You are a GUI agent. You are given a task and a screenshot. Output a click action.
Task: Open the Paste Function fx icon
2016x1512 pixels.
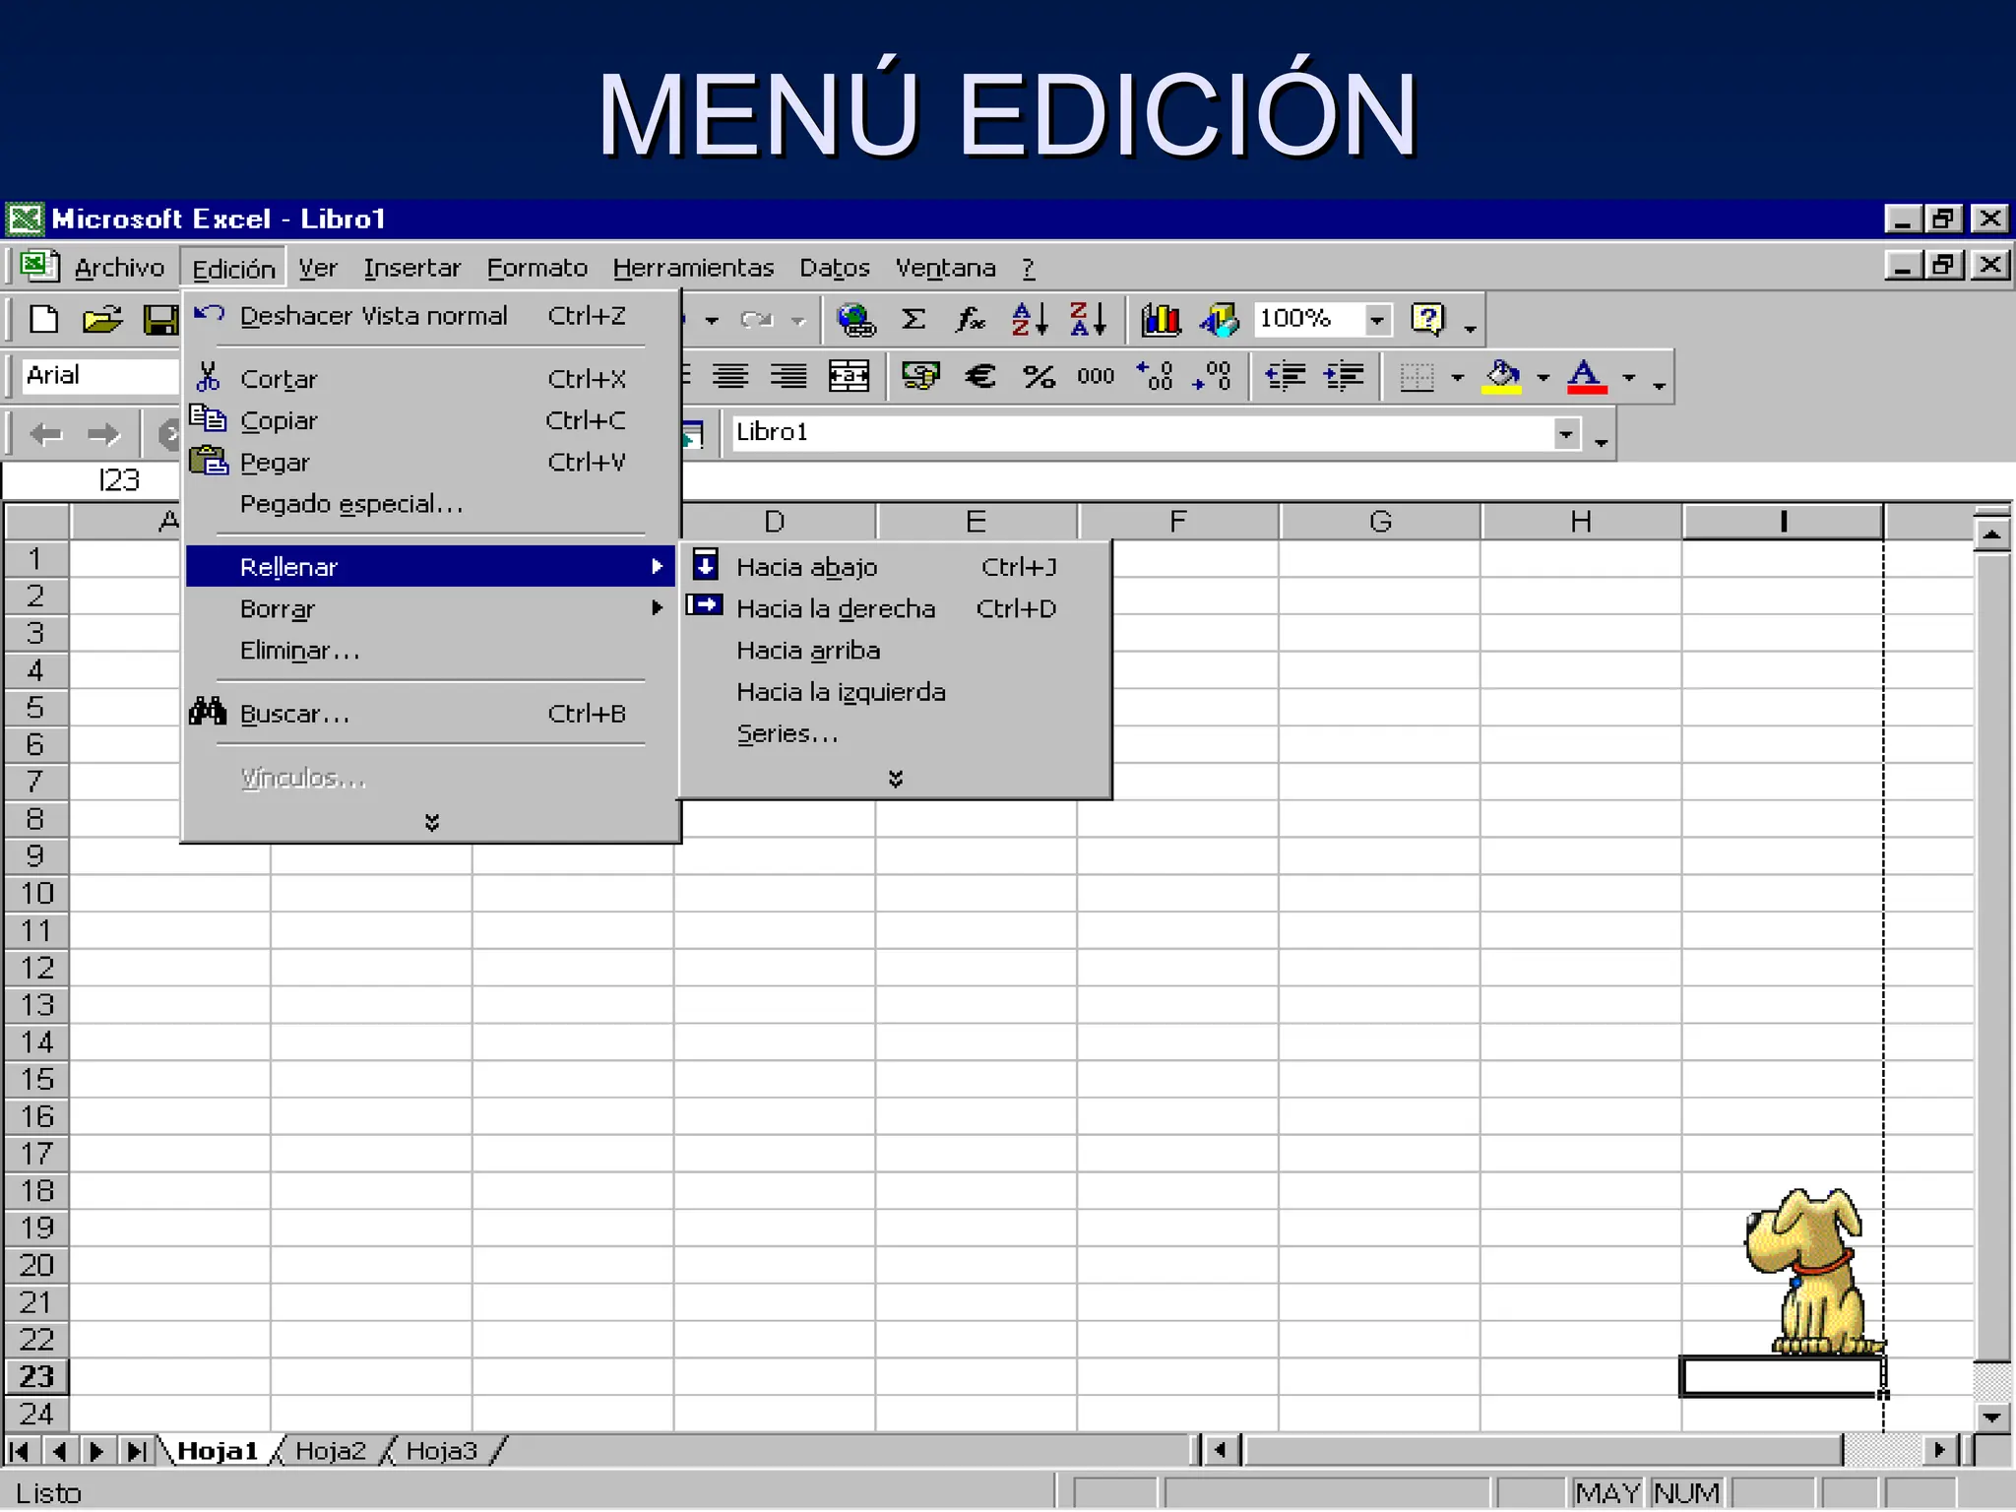coord(970,319)
